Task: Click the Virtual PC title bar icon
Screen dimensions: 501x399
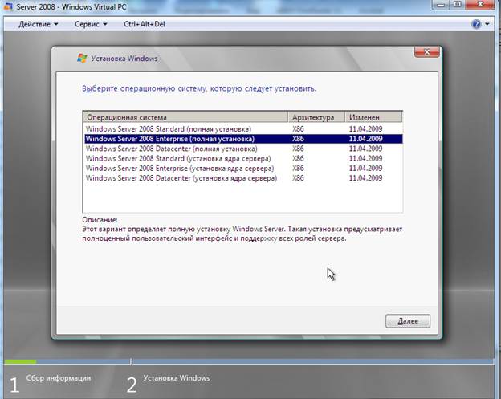Action: (x=8, y=6)
